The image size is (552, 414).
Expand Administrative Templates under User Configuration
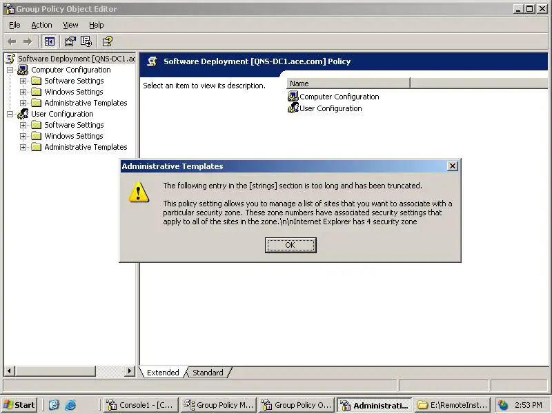click(23, 147)
